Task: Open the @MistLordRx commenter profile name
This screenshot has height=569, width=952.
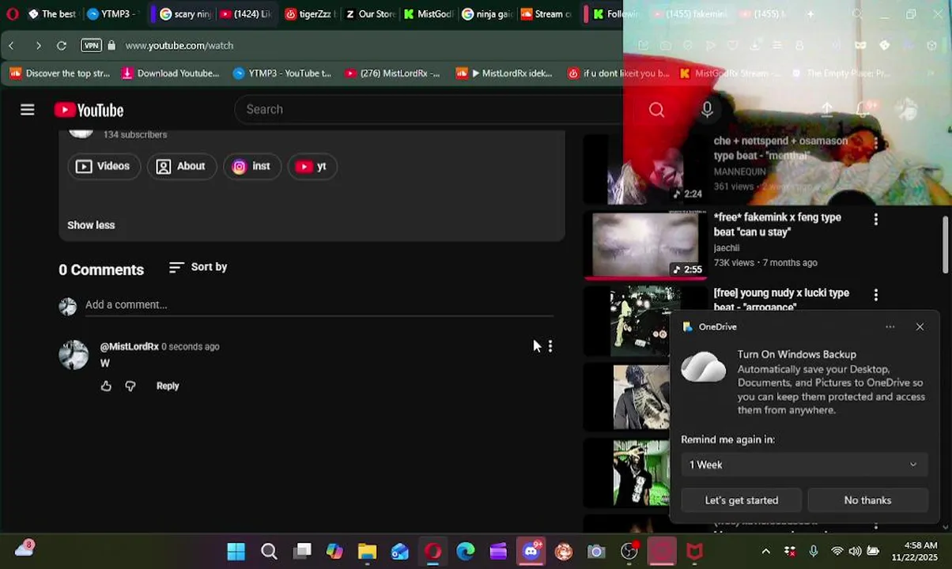Action: coord(130,346)
